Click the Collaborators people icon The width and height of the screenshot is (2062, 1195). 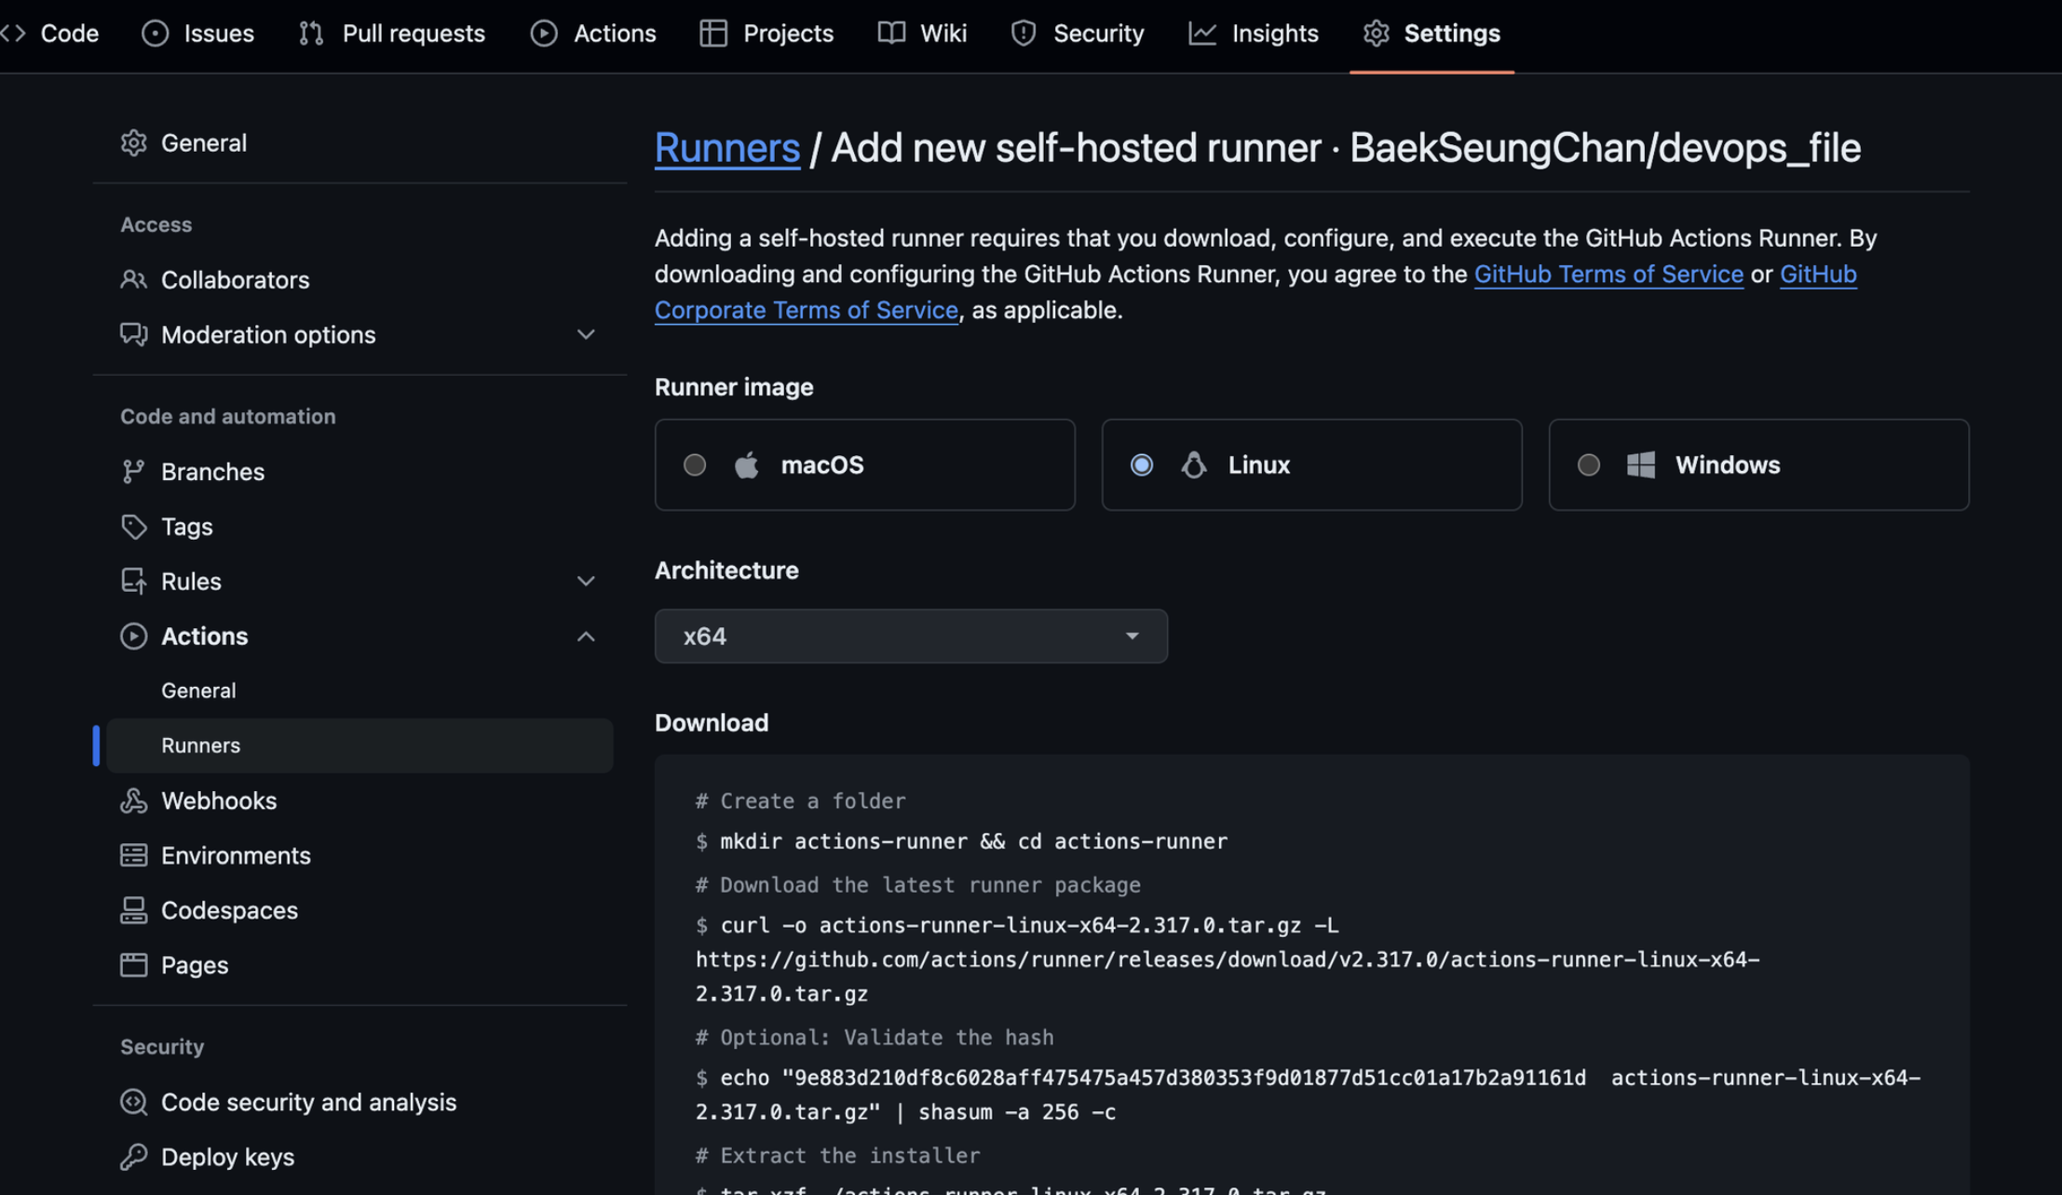133,280
